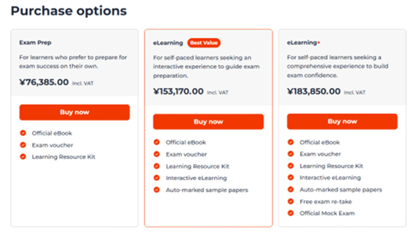417x235 pixels.
Task: Click the ¥183,850.00 price text
Action: coord(314,91)
